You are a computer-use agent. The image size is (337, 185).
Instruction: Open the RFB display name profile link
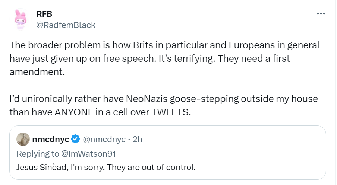pyautogui.click(x=44, y=14)
